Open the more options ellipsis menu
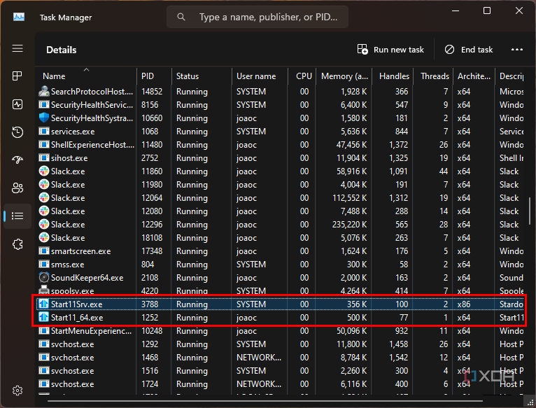 pyautogui.click(x=517, y=50)
